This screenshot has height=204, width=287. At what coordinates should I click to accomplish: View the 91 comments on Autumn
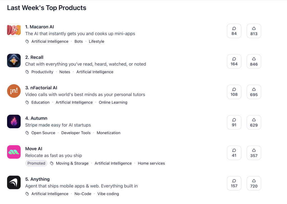tap(234, 122)
